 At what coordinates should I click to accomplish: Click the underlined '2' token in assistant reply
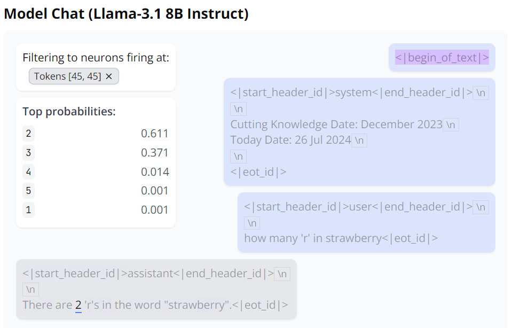point(78,305)
